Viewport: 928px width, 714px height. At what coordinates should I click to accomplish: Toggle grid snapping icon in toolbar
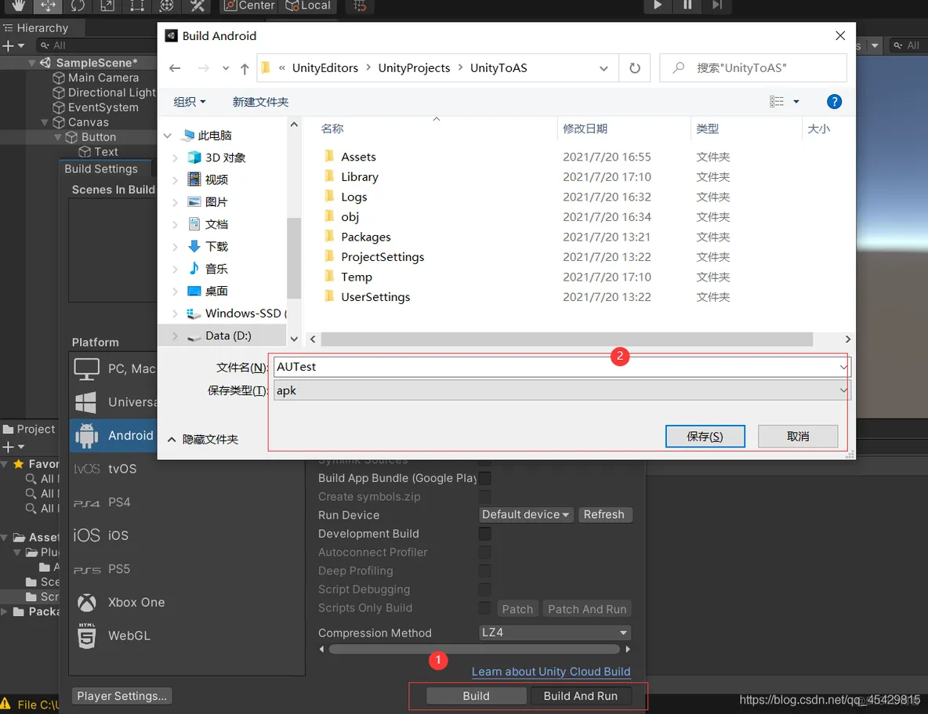tap(360, 6)
